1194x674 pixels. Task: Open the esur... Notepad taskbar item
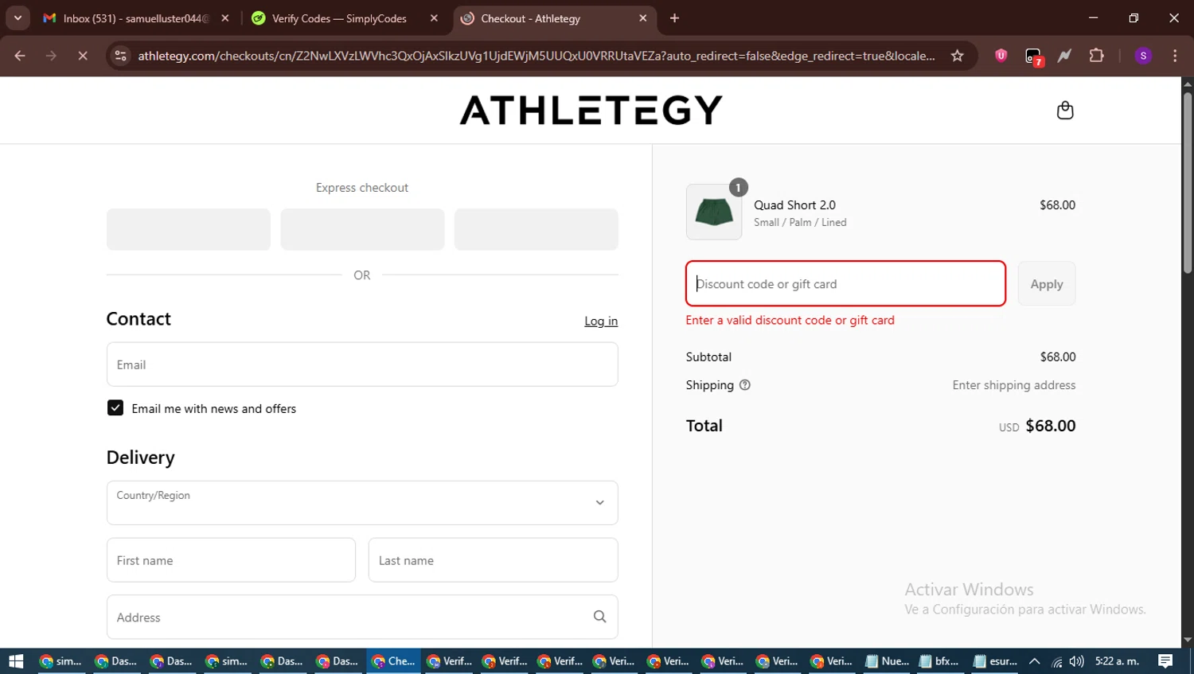(x=995, y=661)
